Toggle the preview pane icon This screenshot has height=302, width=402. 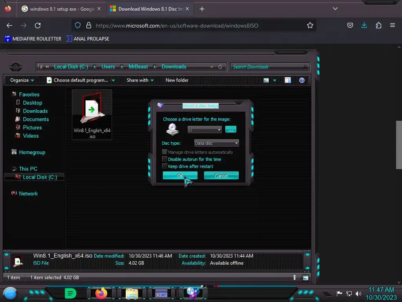pos(288,80)
